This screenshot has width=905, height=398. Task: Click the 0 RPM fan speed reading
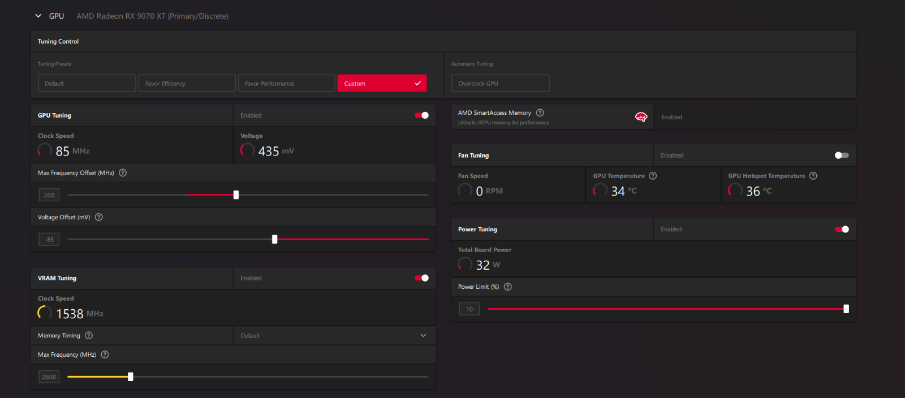(x=489, y=191)
